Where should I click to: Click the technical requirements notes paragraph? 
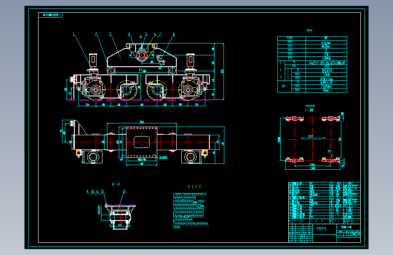tap(190, 211)
